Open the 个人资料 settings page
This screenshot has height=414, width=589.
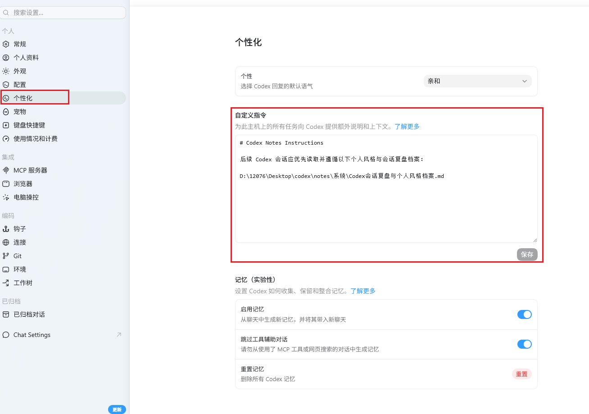click(63, 58)
